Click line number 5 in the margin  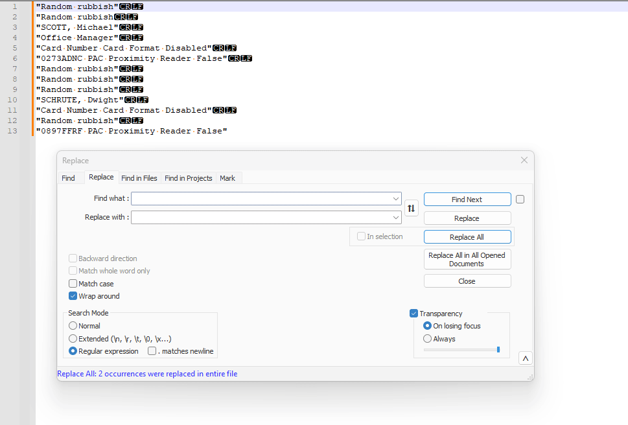pyautogui.click(x=15, y=48)
